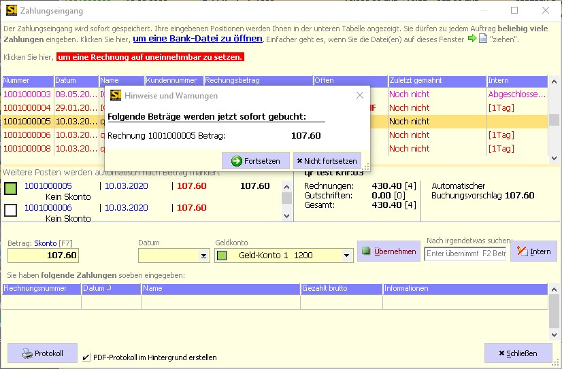The height and width of the screenshot is (369, 562).
Task: Click the green arrow icon beside file icon
Action: (x=472, y=39)
